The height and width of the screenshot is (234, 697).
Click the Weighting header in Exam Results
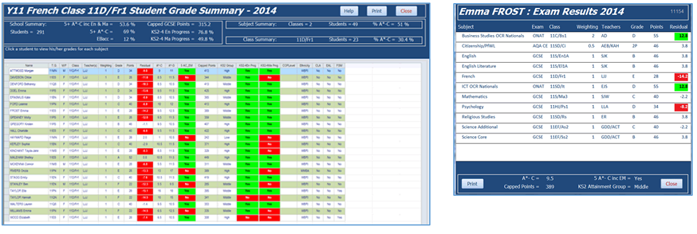[587, 26]
